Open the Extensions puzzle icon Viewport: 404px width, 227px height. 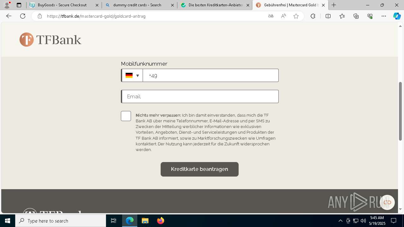coord(313,16)
